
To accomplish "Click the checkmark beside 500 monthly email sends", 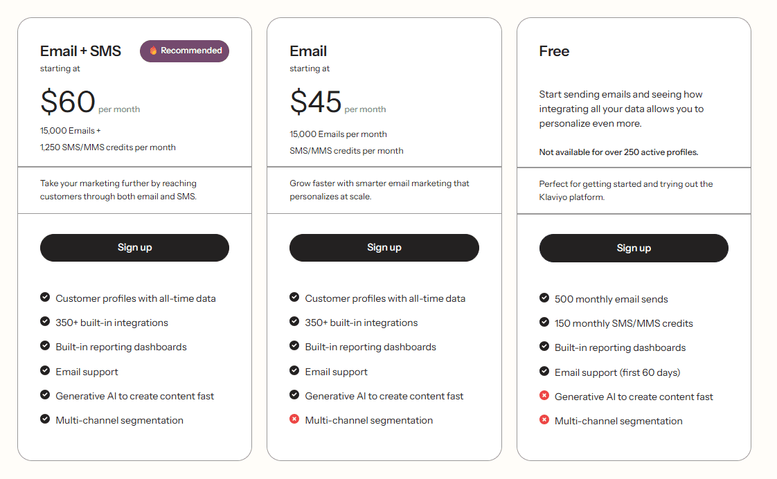I will (x=544, y=298).
